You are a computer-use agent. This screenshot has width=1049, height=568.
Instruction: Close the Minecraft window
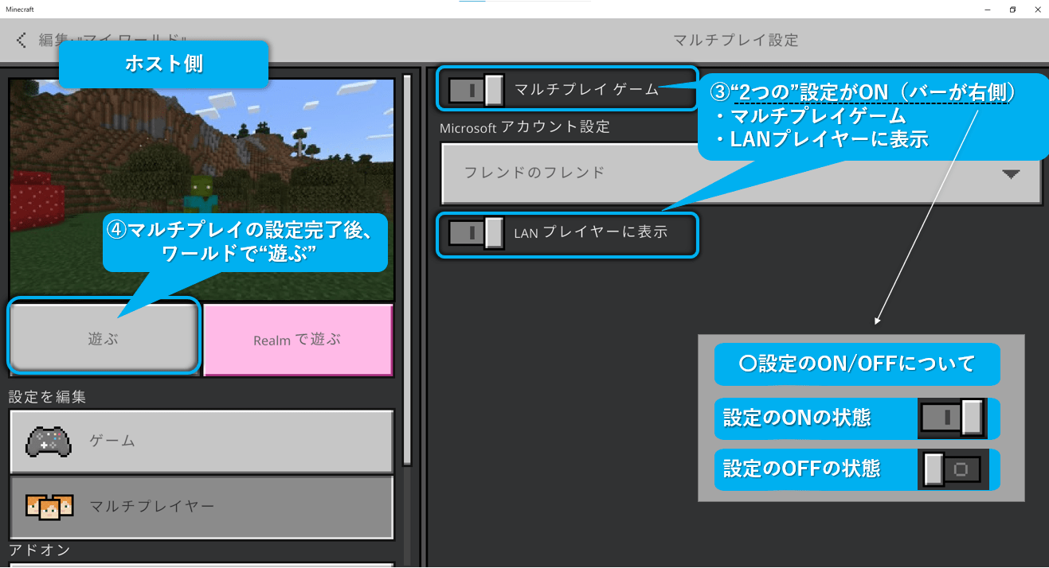tap(1036, 10)
